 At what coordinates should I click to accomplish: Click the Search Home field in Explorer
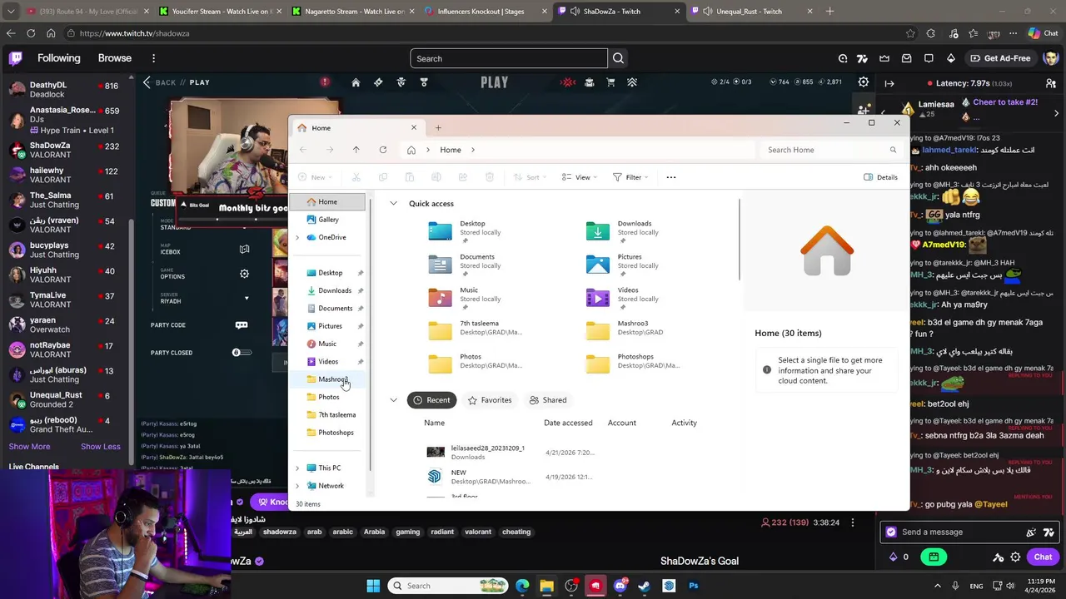point(830,150)
